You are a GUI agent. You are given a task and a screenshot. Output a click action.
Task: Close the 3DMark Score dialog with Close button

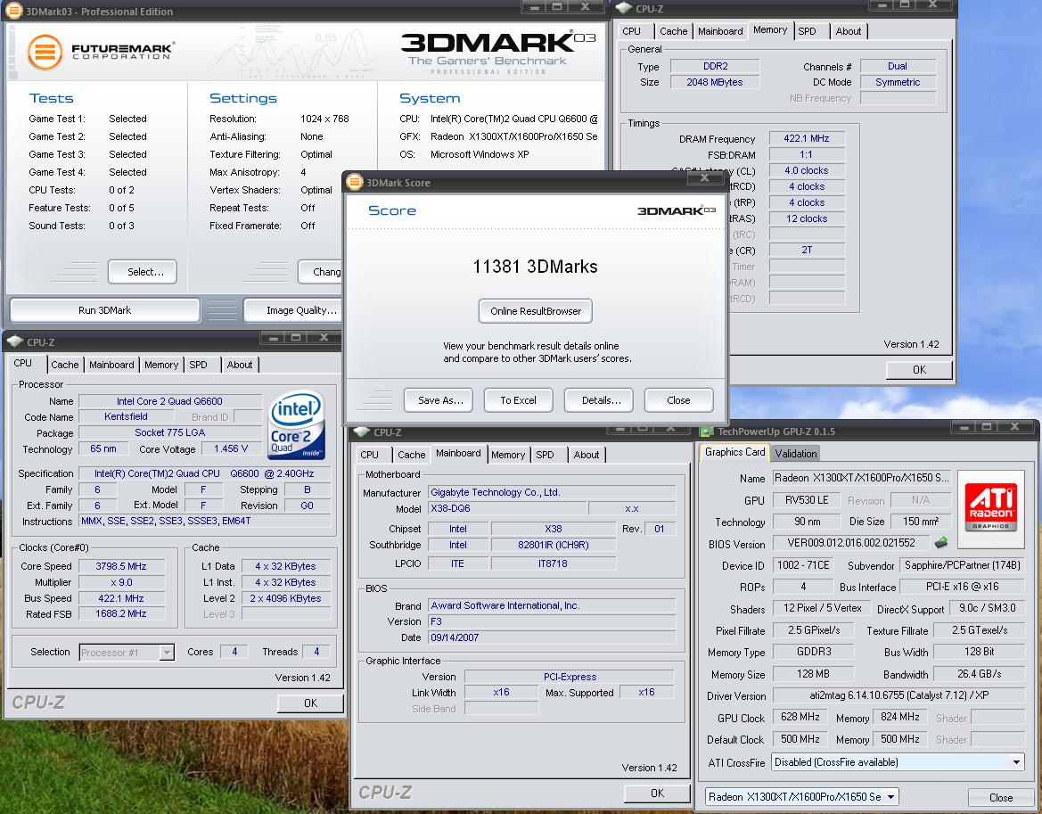[679, 400]
